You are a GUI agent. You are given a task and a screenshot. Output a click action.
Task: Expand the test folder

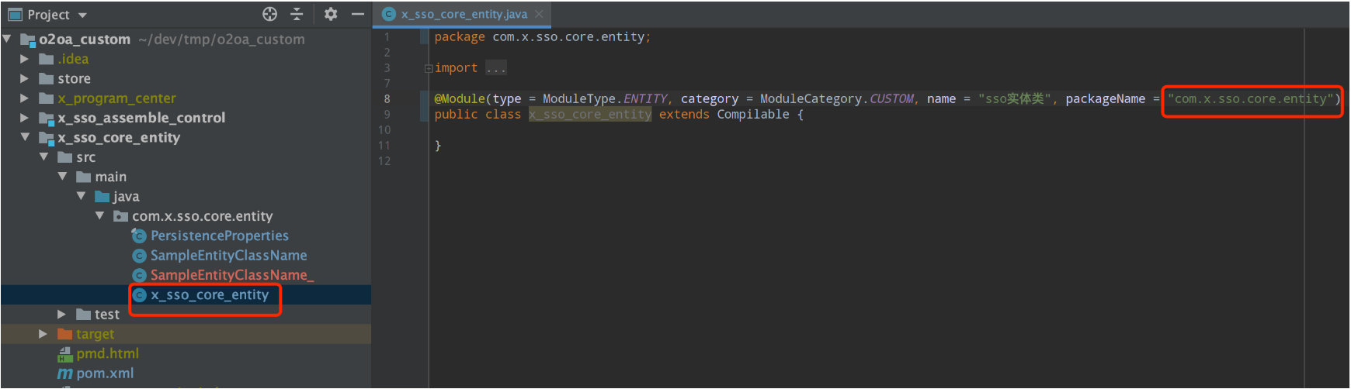coord(62,315)
